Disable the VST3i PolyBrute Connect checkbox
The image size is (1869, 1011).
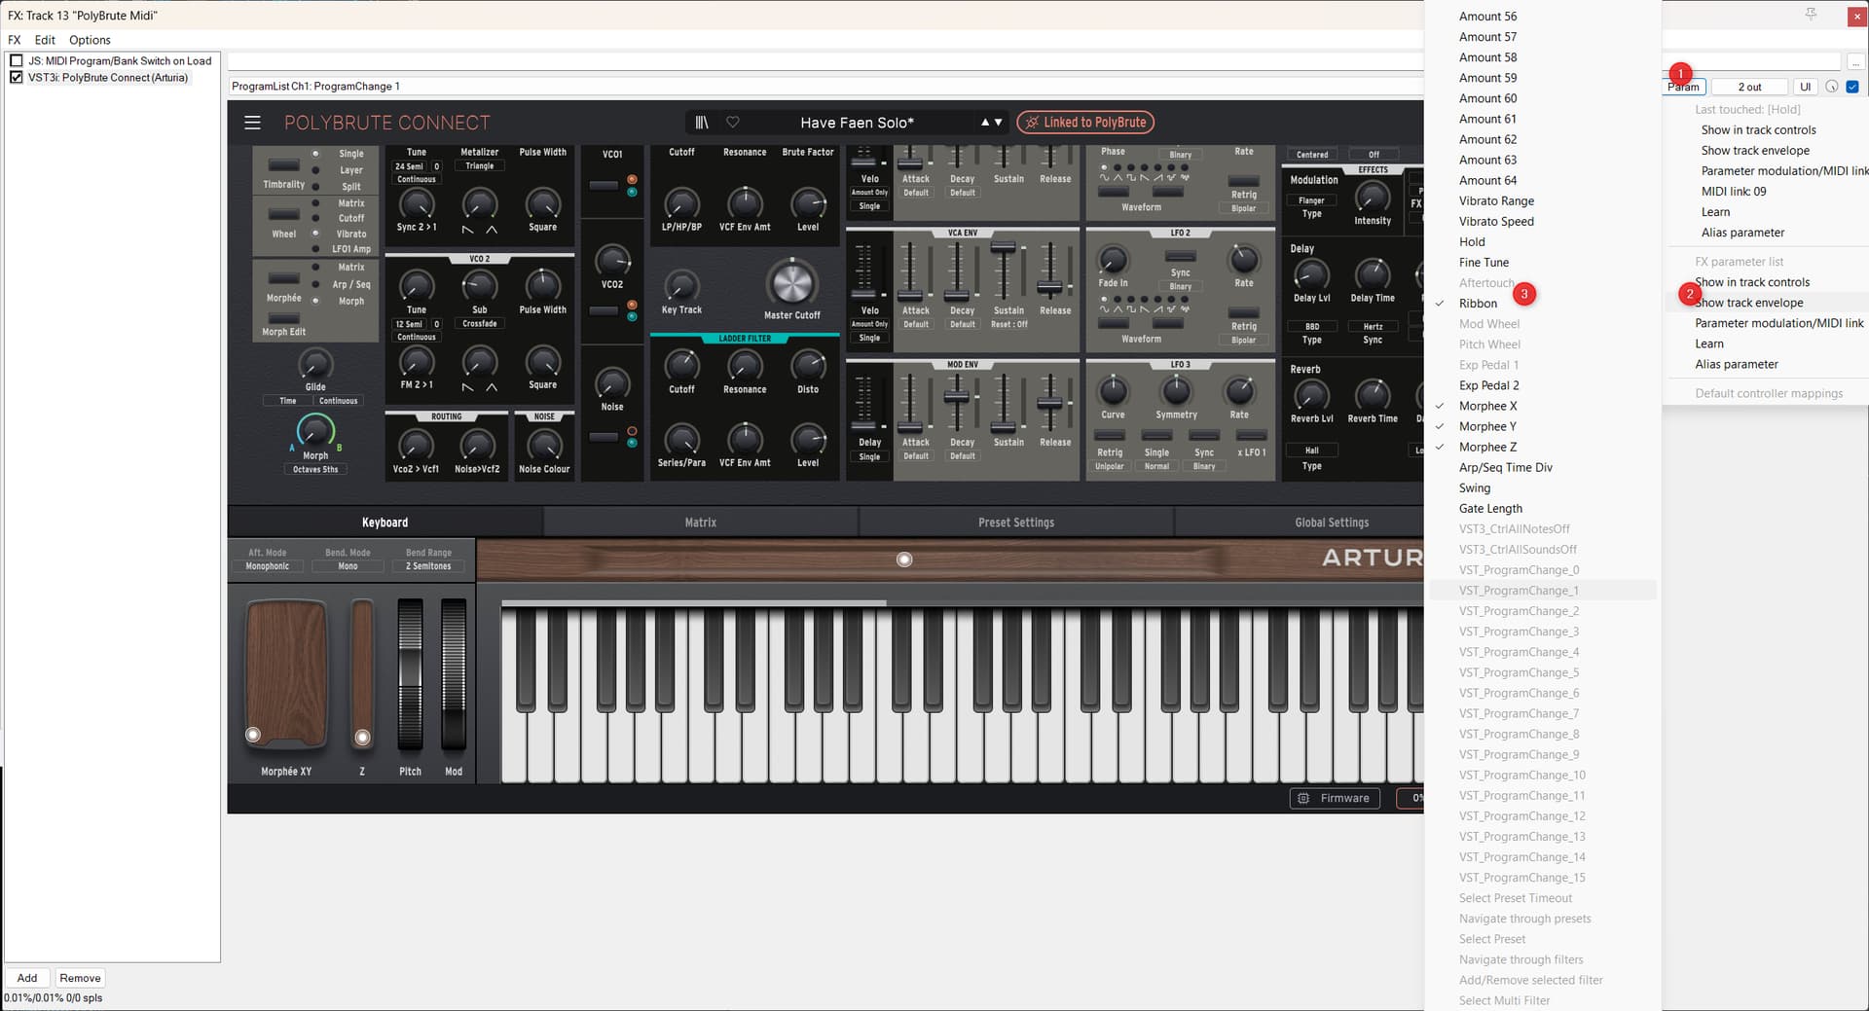pyautogui.click(x=17, y=78)
